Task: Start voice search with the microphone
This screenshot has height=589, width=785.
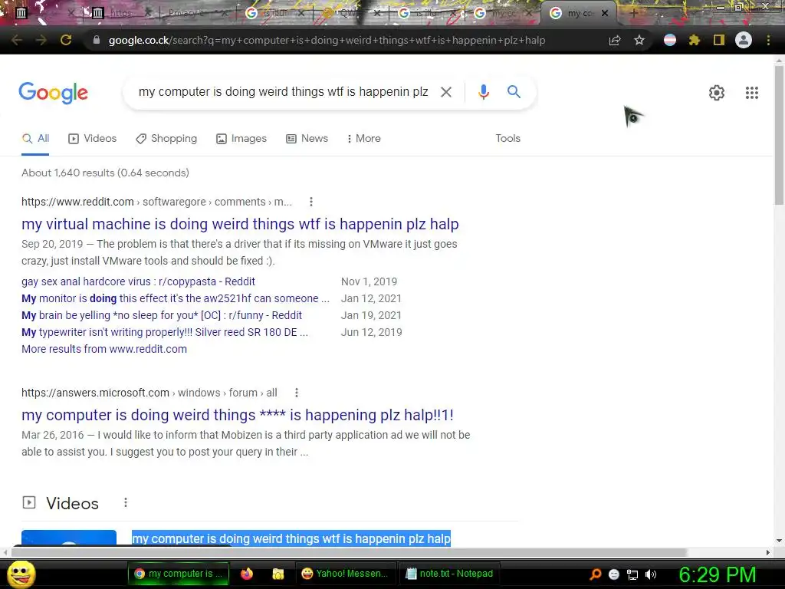Action: point(483,92)
